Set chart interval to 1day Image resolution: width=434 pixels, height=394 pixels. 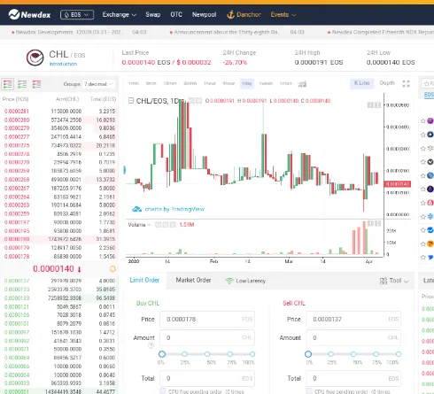247,83
